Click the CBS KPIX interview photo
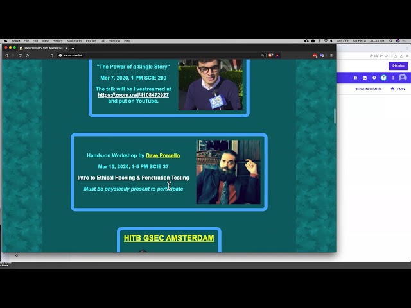411x308 pixels. coord(211,84)
